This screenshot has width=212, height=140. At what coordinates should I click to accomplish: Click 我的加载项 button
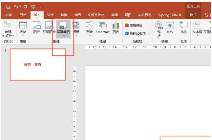(x=135, y=33)
